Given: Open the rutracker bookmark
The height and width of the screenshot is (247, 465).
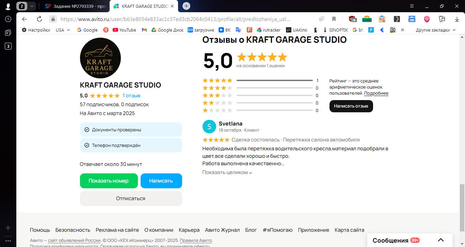Looking at the screenshot, I should [269, 30].
